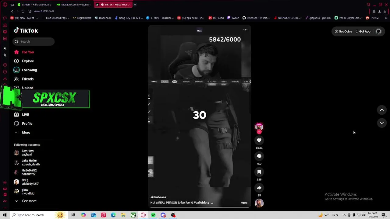Open aidanbeans creator username
Image resolution: width=390 pixels, height=219 pixels.
click(158, 197)
